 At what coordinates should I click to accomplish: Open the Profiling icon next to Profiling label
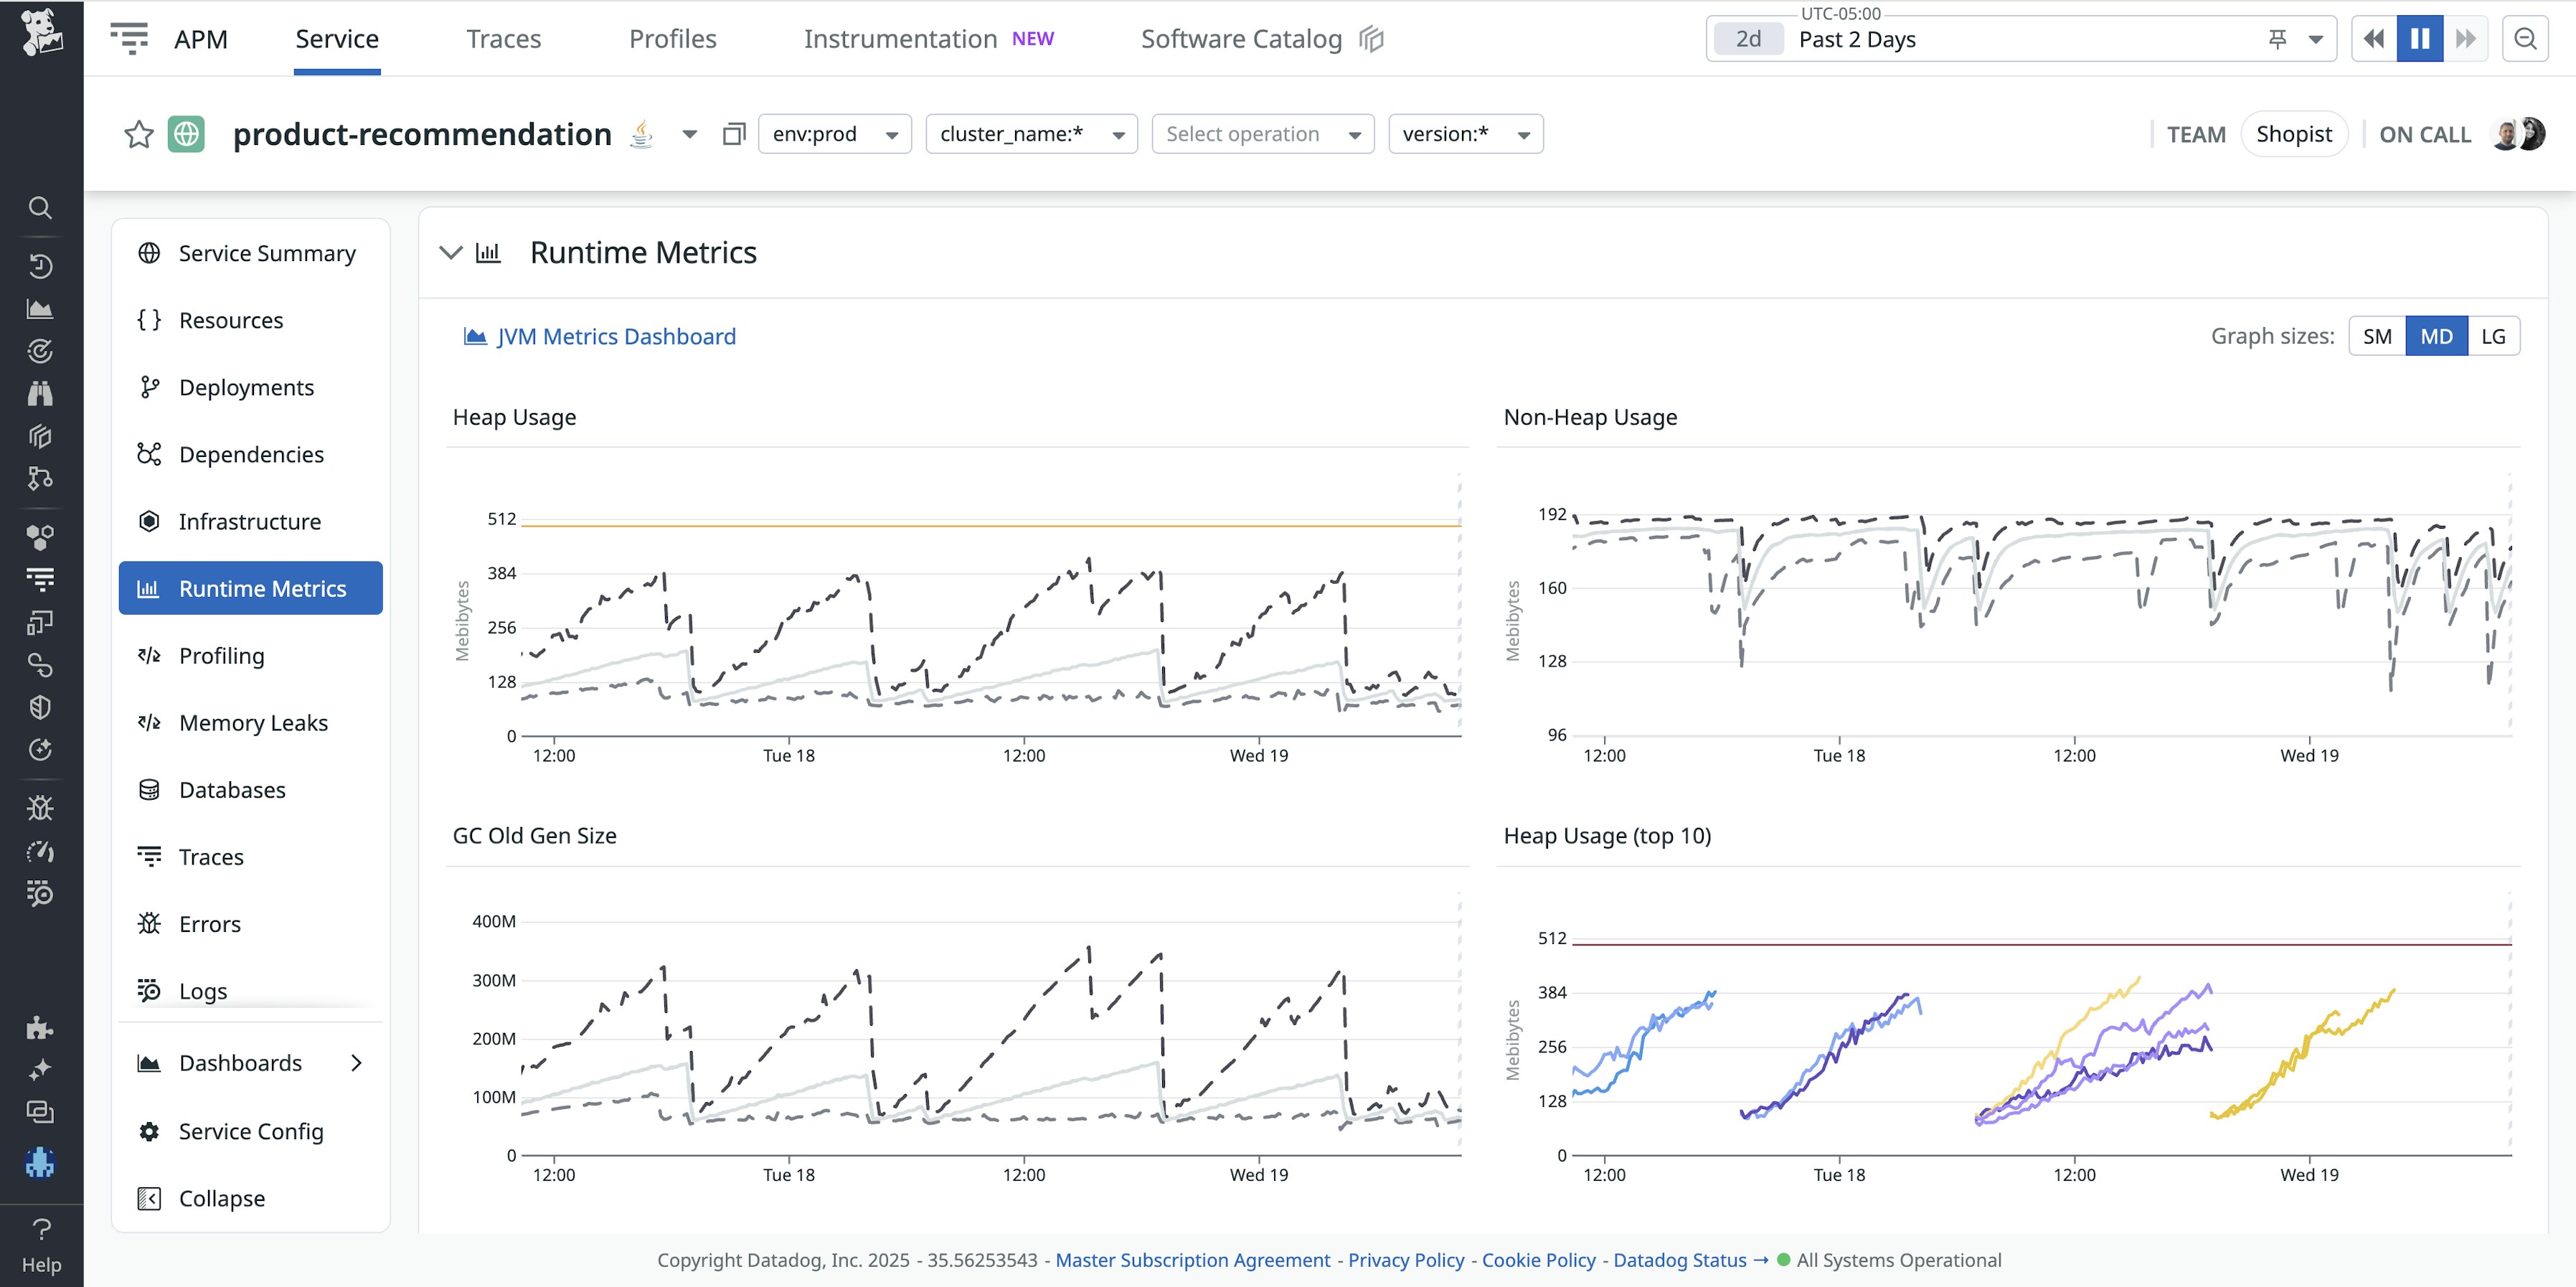[x=148, y=655]
